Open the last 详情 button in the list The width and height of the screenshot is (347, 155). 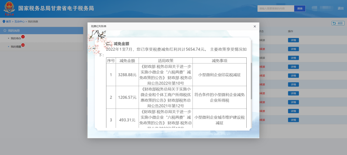click(293, 120)
